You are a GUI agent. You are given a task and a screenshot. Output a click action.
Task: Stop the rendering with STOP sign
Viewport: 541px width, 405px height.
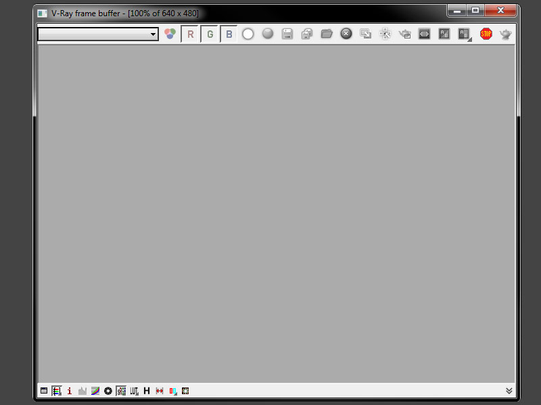tap(486, 34)
